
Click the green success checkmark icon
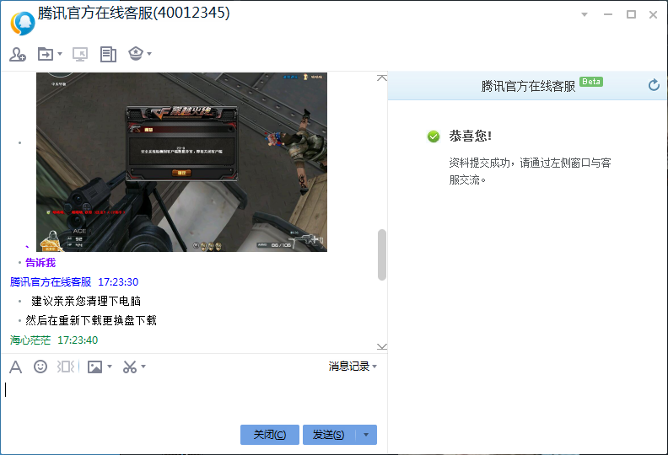click(x=434, y=136)
